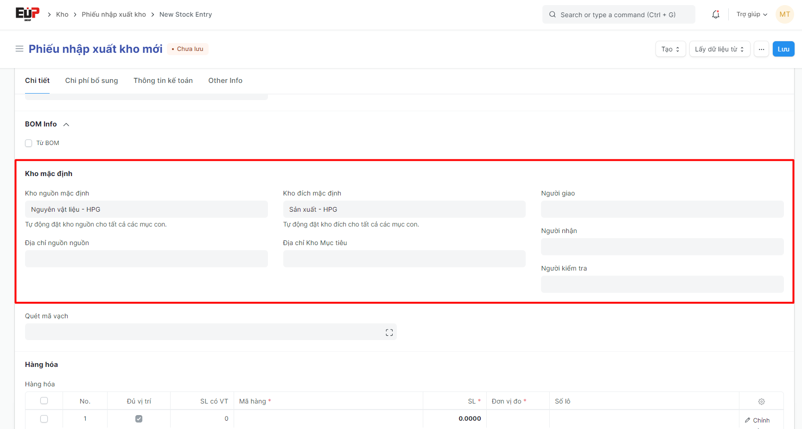Open the notifications bell

pos(715,14)
